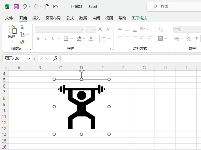Click the phonetic guide wén icon
This screenshot has width=201, height=150.
coord(104,38)
